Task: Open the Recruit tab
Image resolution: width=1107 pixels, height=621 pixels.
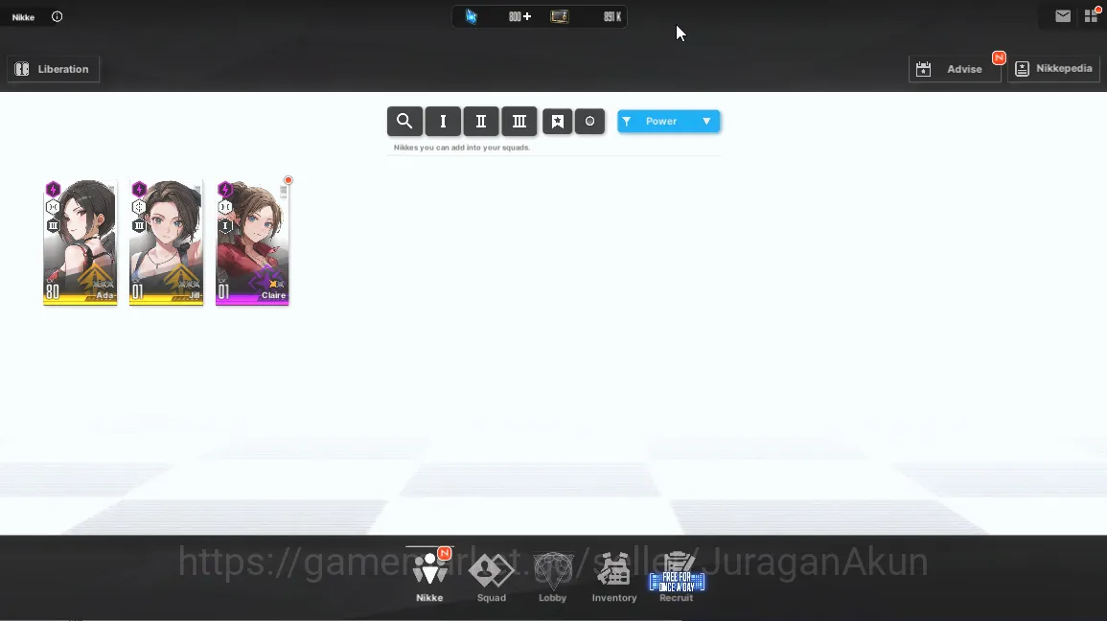Action: click(677, 578)
